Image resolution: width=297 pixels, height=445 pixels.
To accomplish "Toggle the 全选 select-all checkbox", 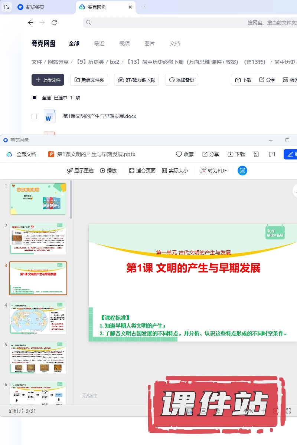I will [34, 98].
